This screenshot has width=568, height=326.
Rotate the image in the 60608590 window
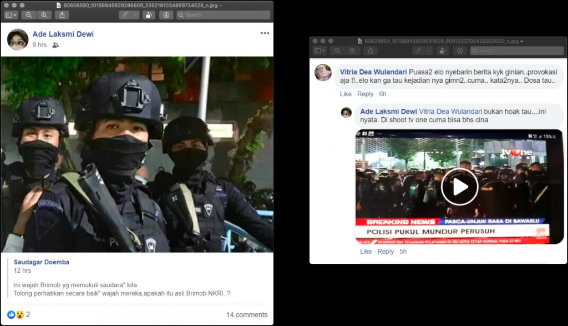pyautogui.click(x=149, y=15)
